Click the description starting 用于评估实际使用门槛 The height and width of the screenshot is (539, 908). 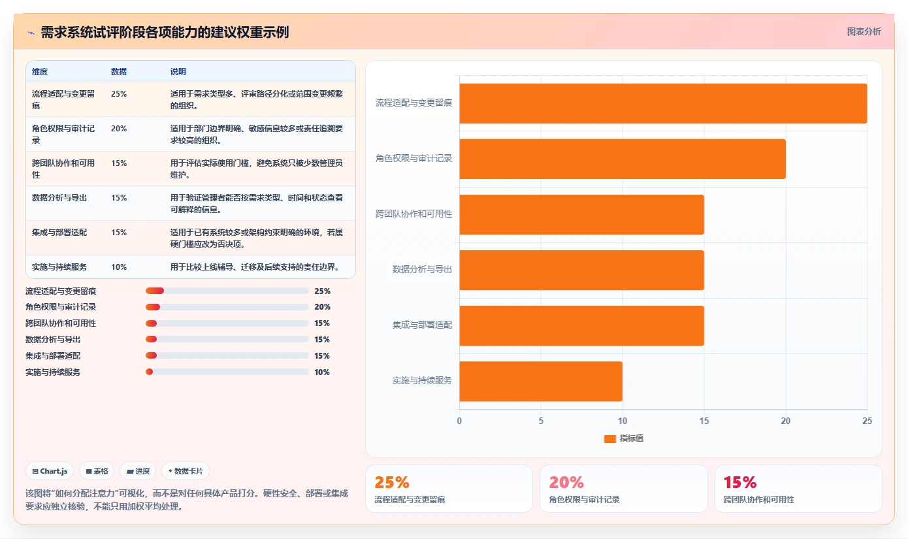pyautogui.click(x=257, y=169)
